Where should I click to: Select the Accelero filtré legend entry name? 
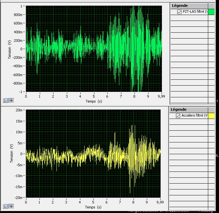pyautogui.click(x=195, y=116)
